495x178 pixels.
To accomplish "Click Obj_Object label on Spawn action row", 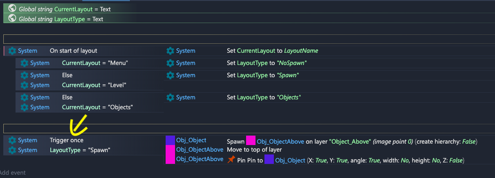I will pos(191,140).
